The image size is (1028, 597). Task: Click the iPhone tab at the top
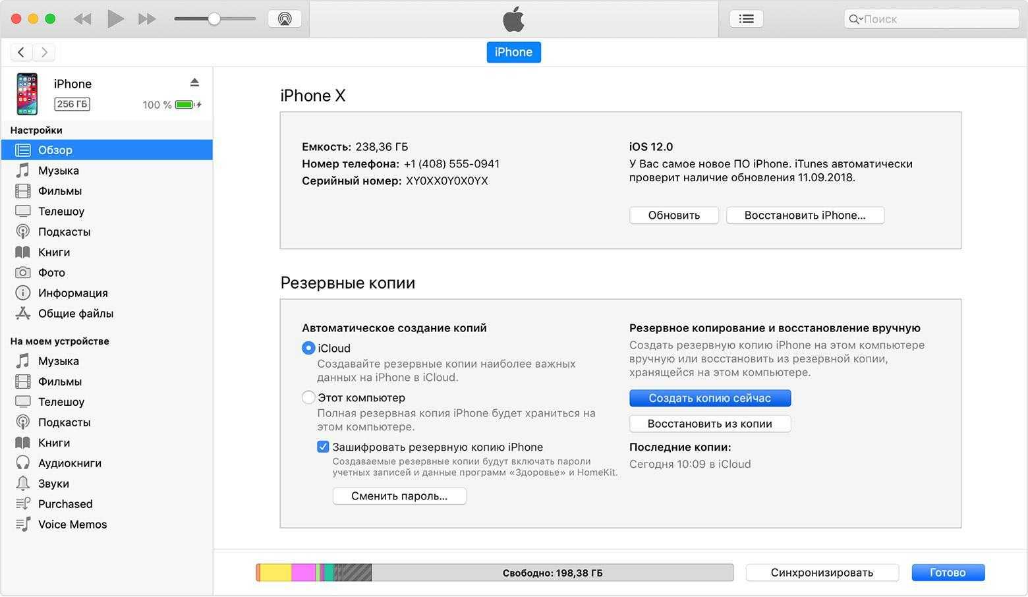pos(513,52)
